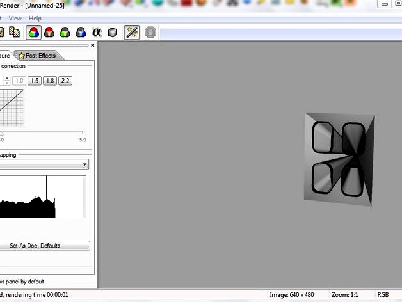
Task: Open the Help menu
Action: point(35,19)
